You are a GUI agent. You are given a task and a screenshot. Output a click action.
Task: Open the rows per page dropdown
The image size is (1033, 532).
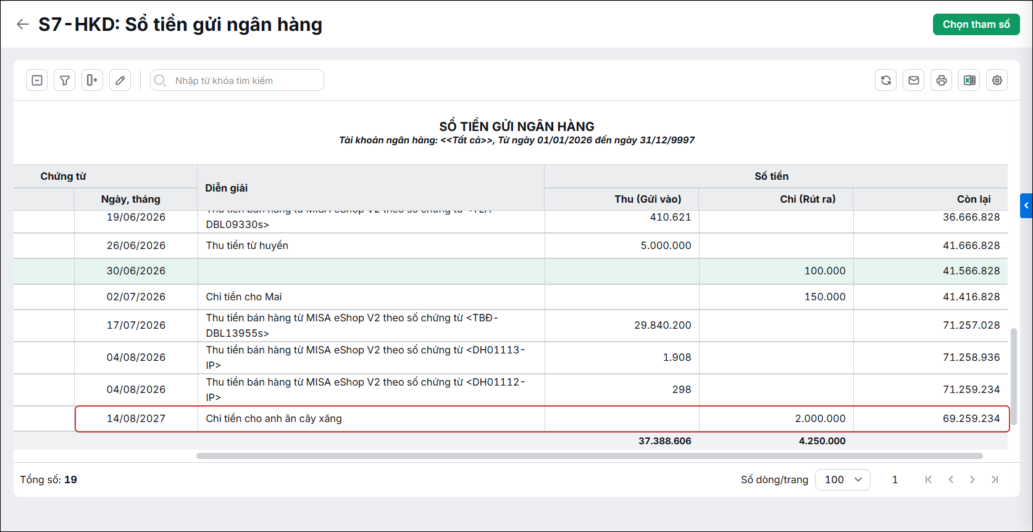tap(843, 479)
